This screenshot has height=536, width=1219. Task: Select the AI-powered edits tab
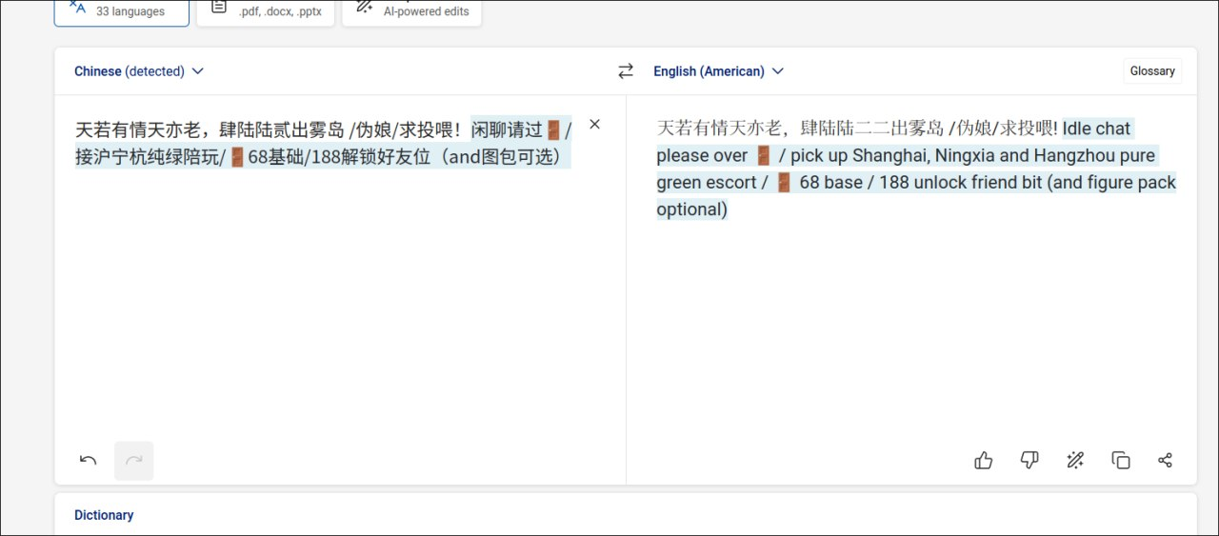click(411, 10)
